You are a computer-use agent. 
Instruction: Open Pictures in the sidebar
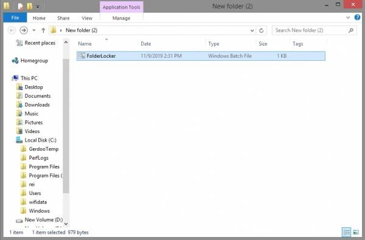tap(33, 122)
